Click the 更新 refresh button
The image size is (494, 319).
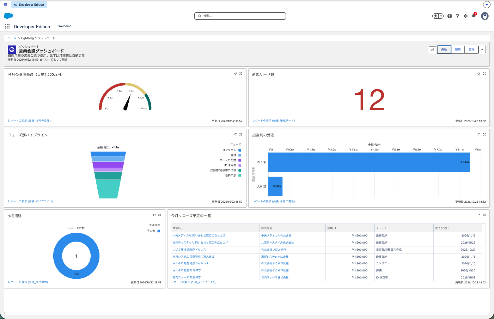pos(444,50)
